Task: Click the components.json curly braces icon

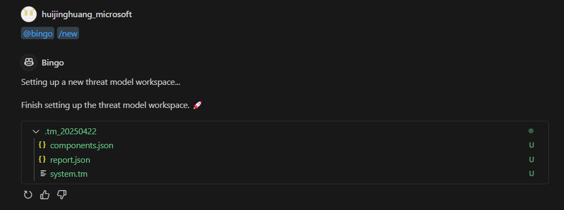Action: pyautogui.click(x=42, y=145)
